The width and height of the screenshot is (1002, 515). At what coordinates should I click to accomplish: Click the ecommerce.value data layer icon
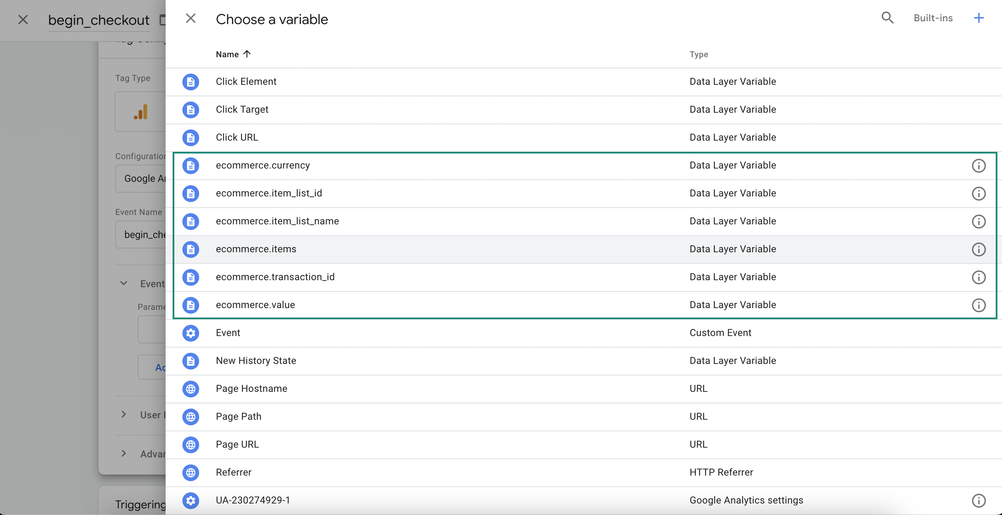tap(191, 305)
